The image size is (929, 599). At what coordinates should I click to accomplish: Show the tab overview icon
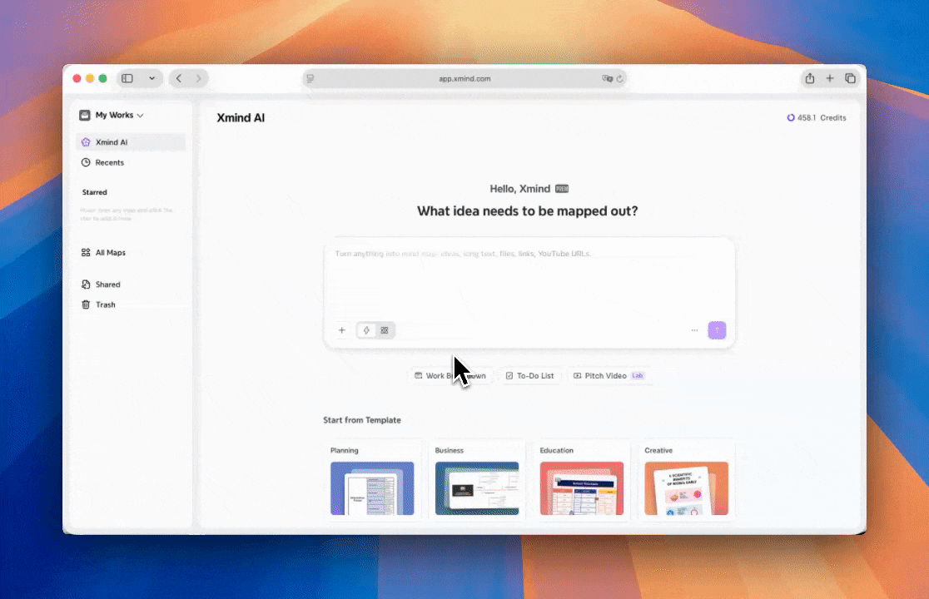pos(850,78)
